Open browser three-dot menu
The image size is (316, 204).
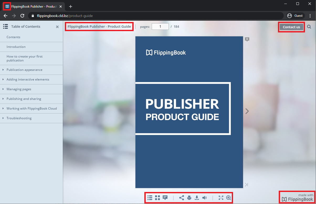click(310, 16)
